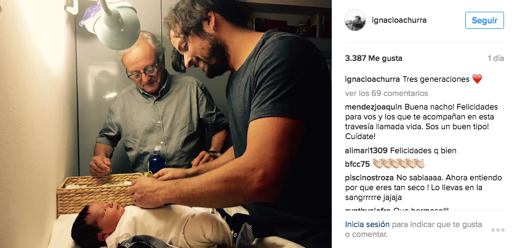Click the partially hidden last comment
The image size is (517, 248).
coord(397,209)
